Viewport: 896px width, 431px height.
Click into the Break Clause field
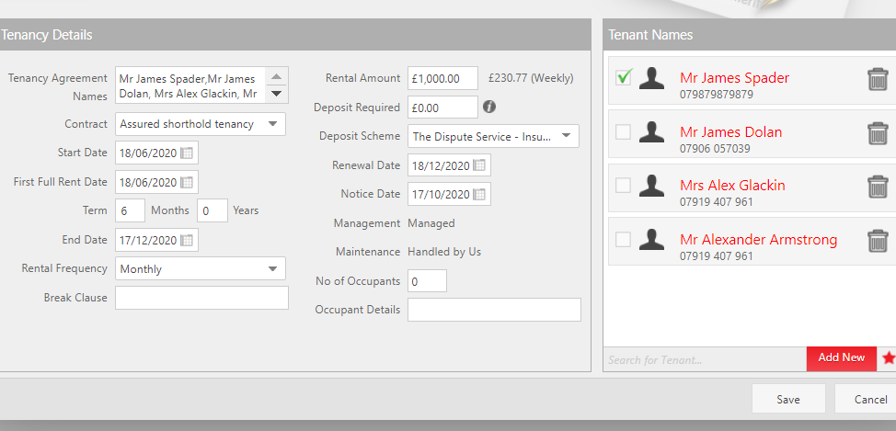coord(201,298)
